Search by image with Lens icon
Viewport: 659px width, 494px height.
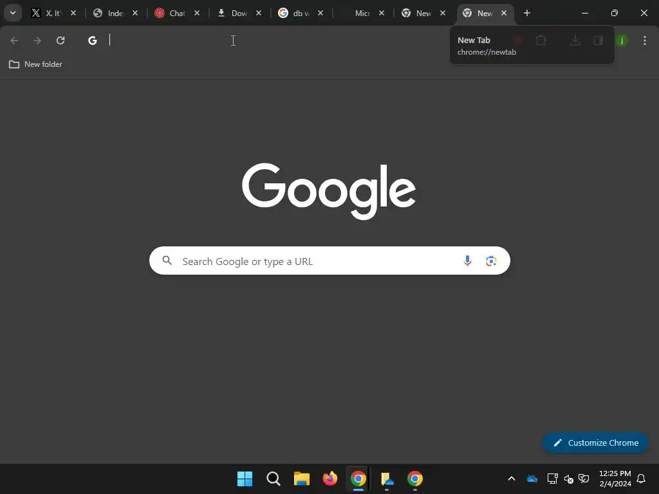click(x=491, y=261)
